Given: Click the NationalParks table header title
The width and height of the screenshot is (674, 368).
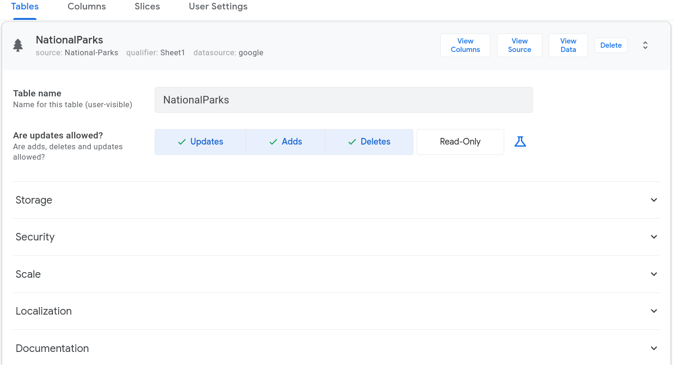Looking at the screenshot, I should pos(70,40).
